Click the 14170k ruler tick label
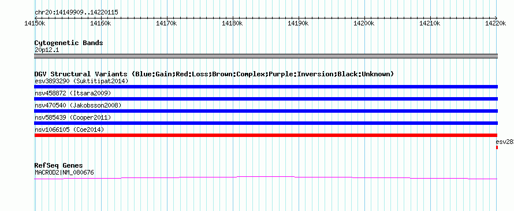The height and width of the screenshot is (211, 514). pos(166,23)
